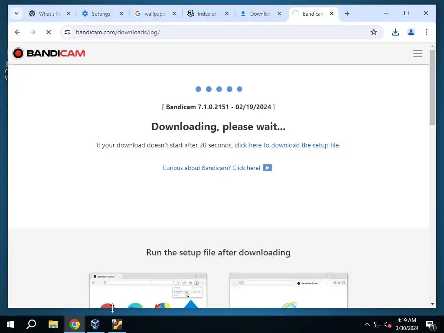Go back to previous page
The width and height of the screenshot is (444, 333).
pyautogui.click(x=17, y=32)
